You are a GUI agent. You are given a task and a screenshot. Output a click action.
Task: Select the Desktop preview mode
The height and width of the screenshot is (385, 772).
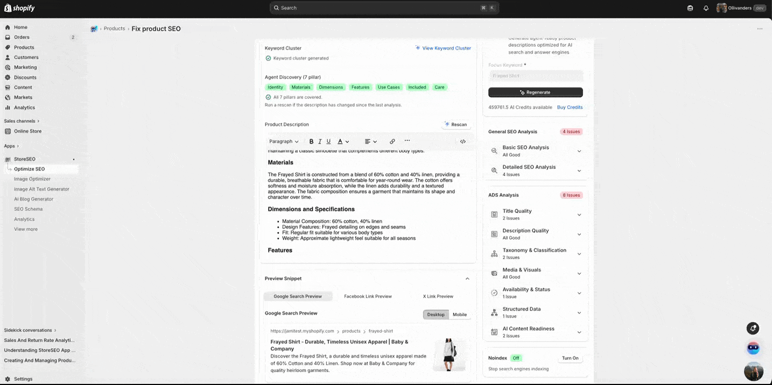coord(436,315)
